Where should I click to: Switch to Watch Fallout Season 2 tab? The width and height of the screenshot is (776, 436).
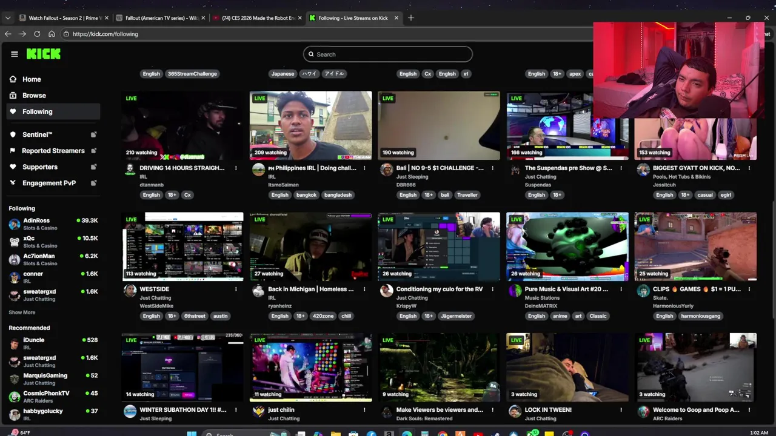point(64,18)
